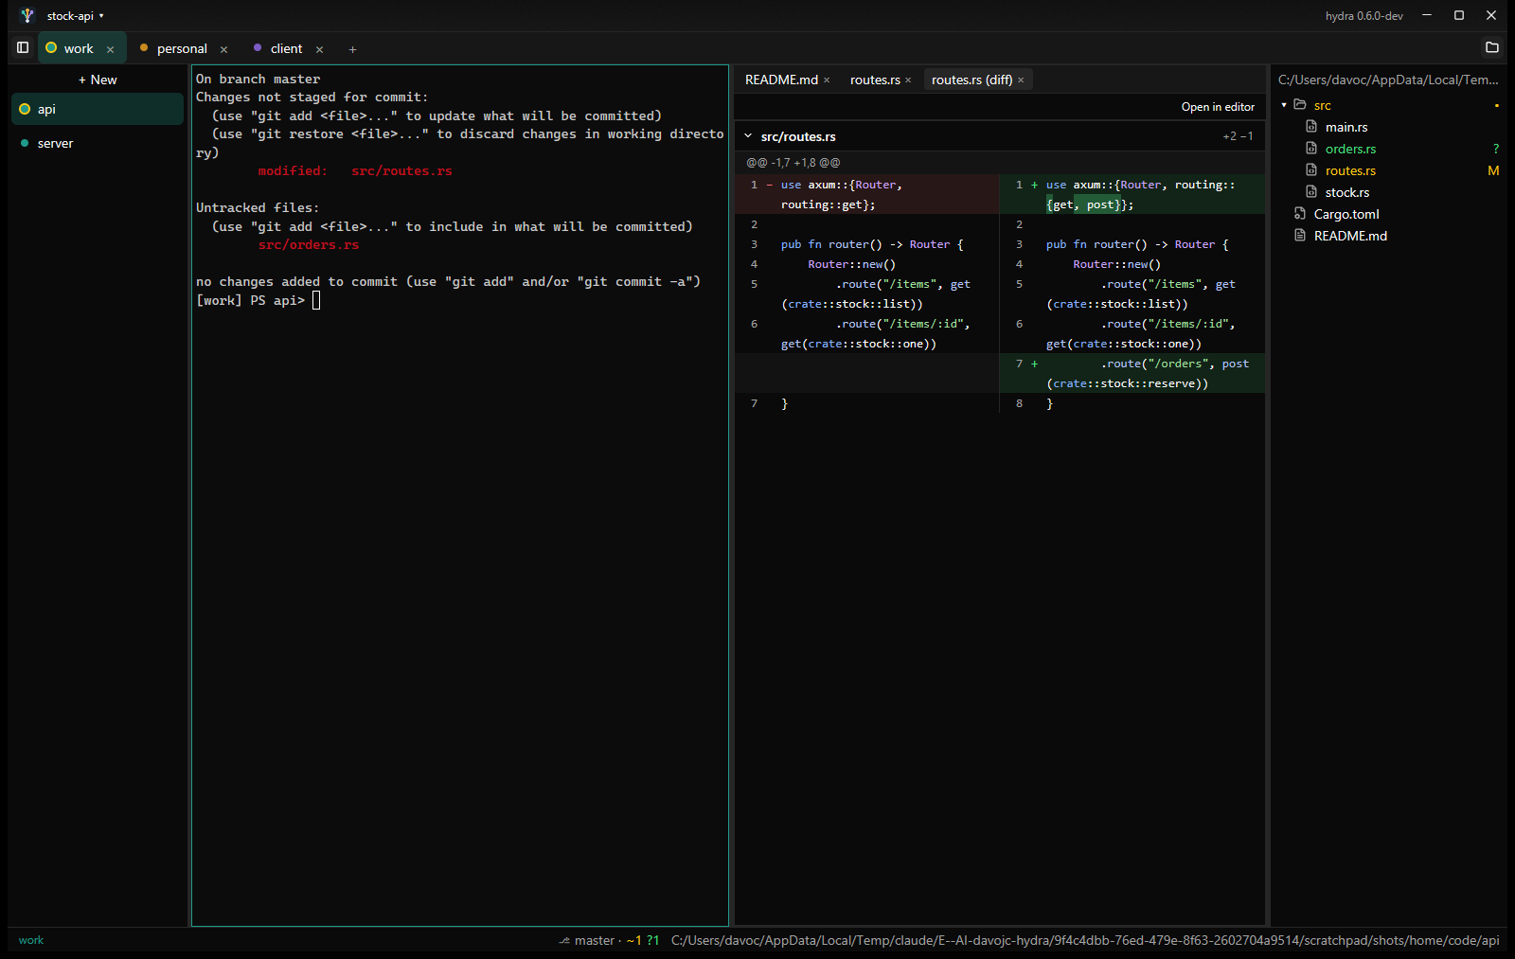The width and height of the screenshot is (1515, 959).
Task: Close the routes.rs (diff) tab
Action: (1021, 80)
